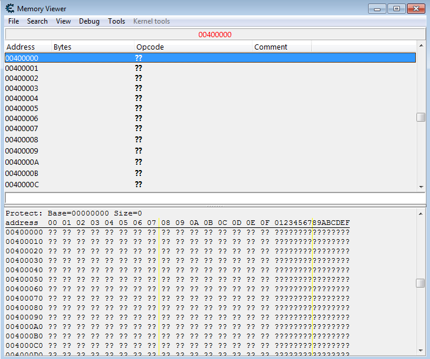Screen dimensions: 430x359
Task: Select disassembler row 00400006
Action: click(211, 118)
